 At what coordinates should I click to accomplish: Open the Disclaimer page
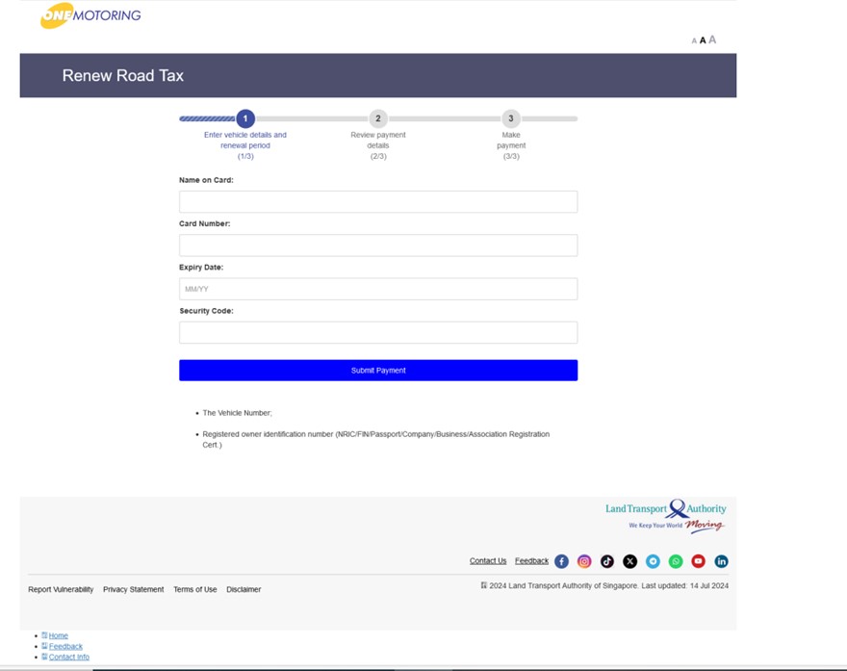[x=244, y=588]
